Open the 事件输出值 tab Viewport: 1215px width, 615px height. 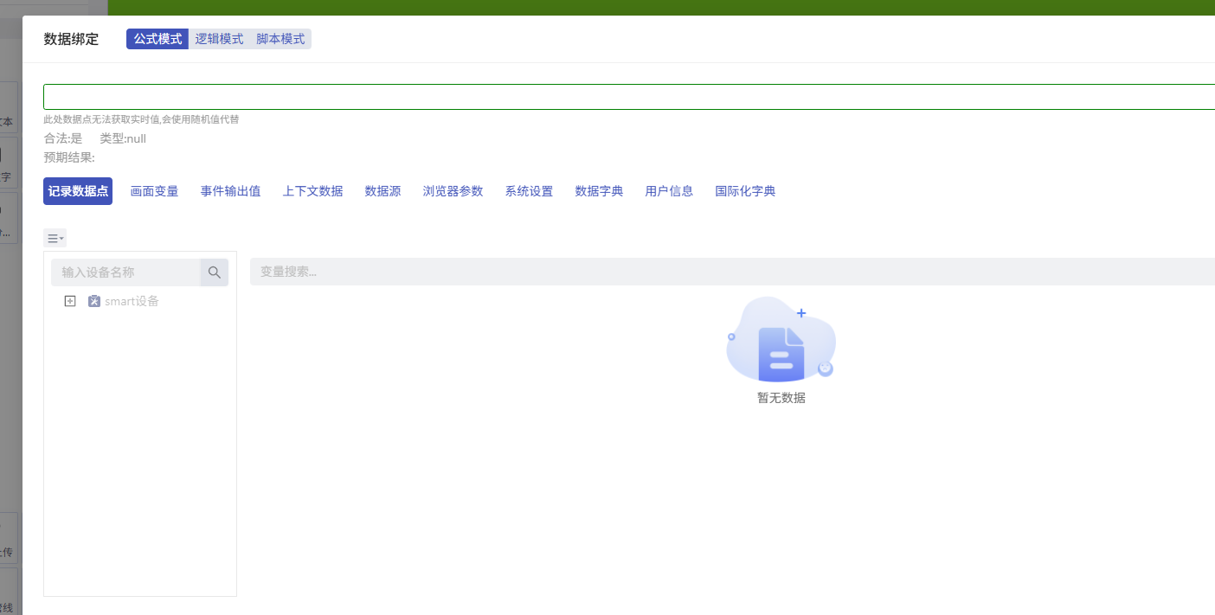[x=230, y=191]
